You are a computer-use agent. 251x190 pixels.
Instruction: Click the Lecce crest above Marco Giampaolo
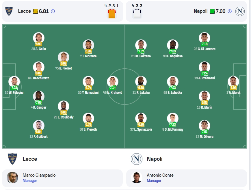(x=12, y=159)
